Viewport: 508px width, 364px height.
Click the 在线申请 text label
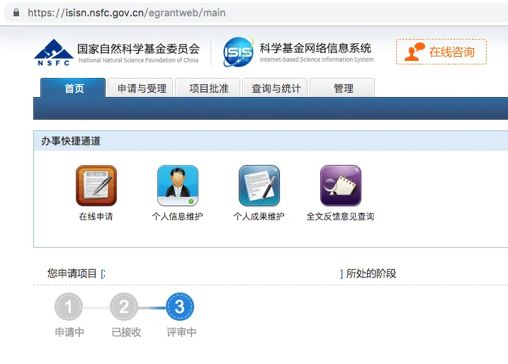96,216
